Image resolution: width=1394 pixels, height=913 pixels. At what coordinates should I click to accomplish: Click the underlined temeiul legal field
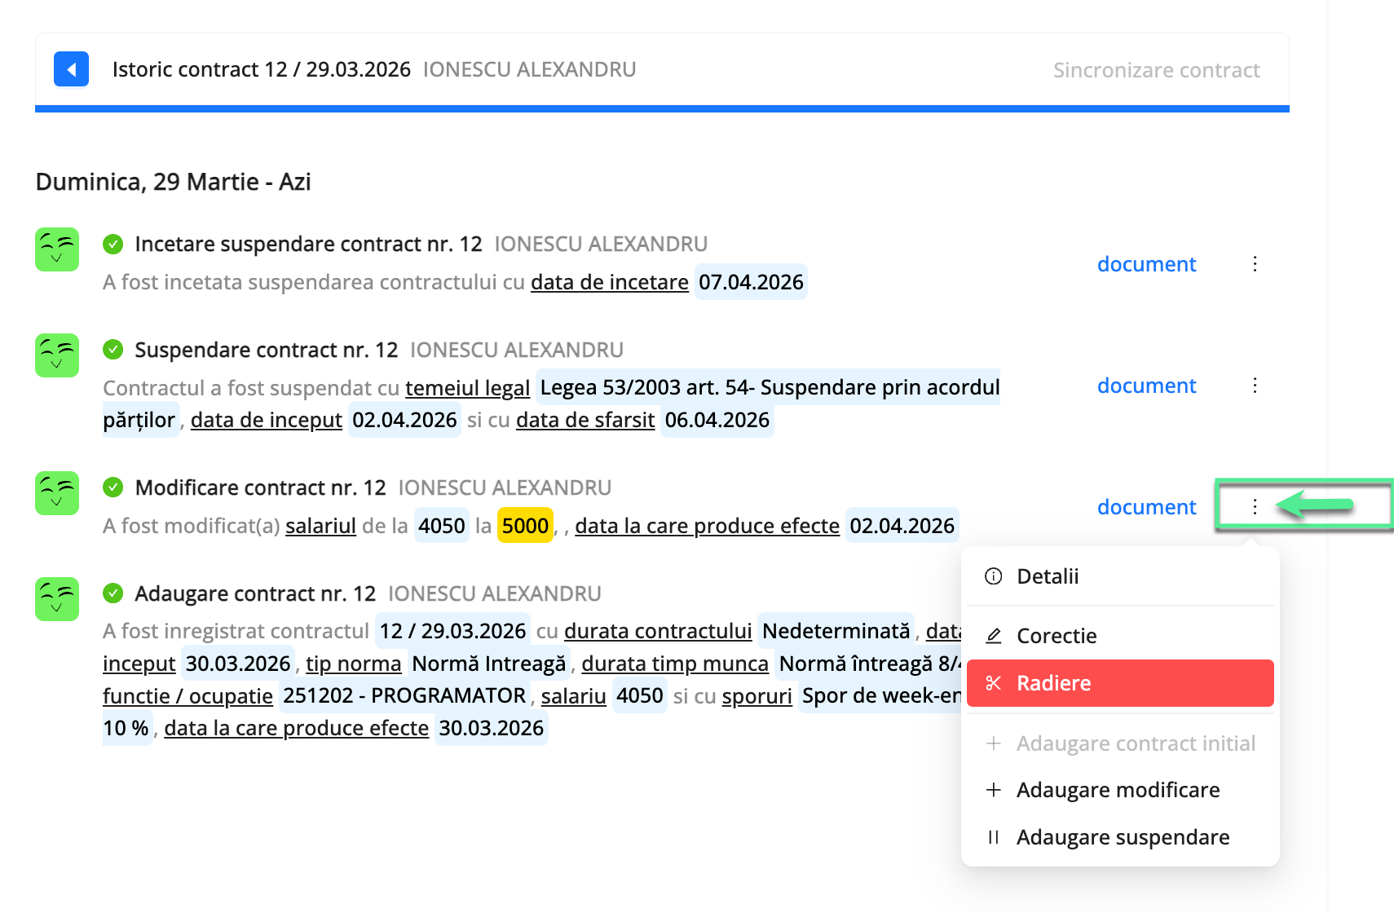point(467,388)
